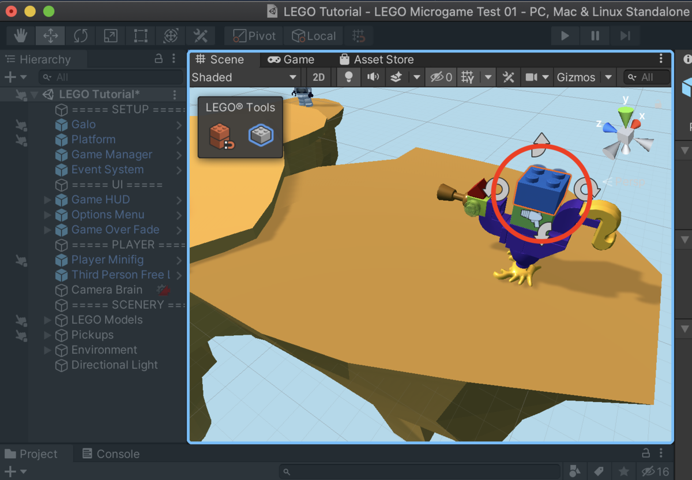Select the Camera Brain object

[x=107, y=290]
